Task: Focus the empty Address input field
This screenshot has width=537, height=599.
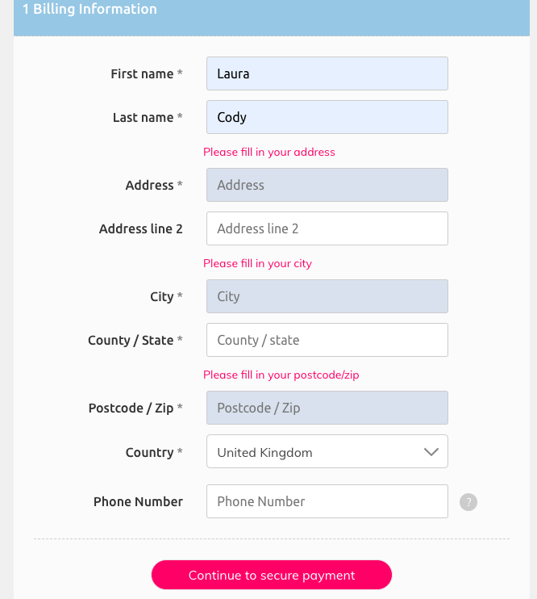Action: coord(327,185)
